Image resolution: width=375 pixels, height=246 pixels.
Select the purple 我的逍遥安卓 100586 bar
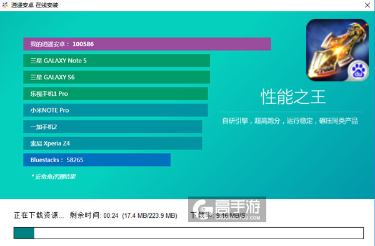[x=147, y=44]
